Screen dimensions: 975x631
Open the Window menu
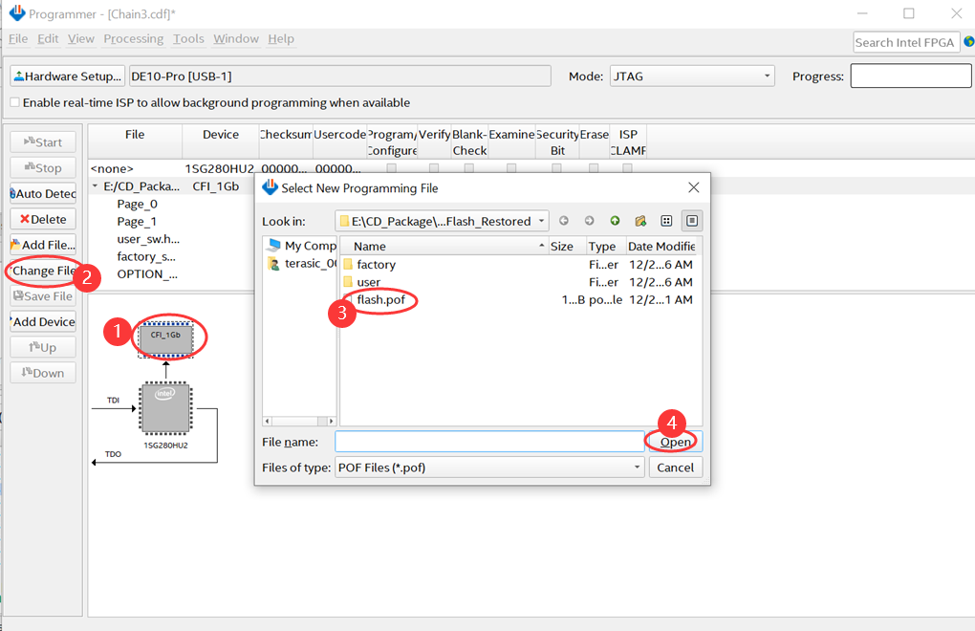236,38
